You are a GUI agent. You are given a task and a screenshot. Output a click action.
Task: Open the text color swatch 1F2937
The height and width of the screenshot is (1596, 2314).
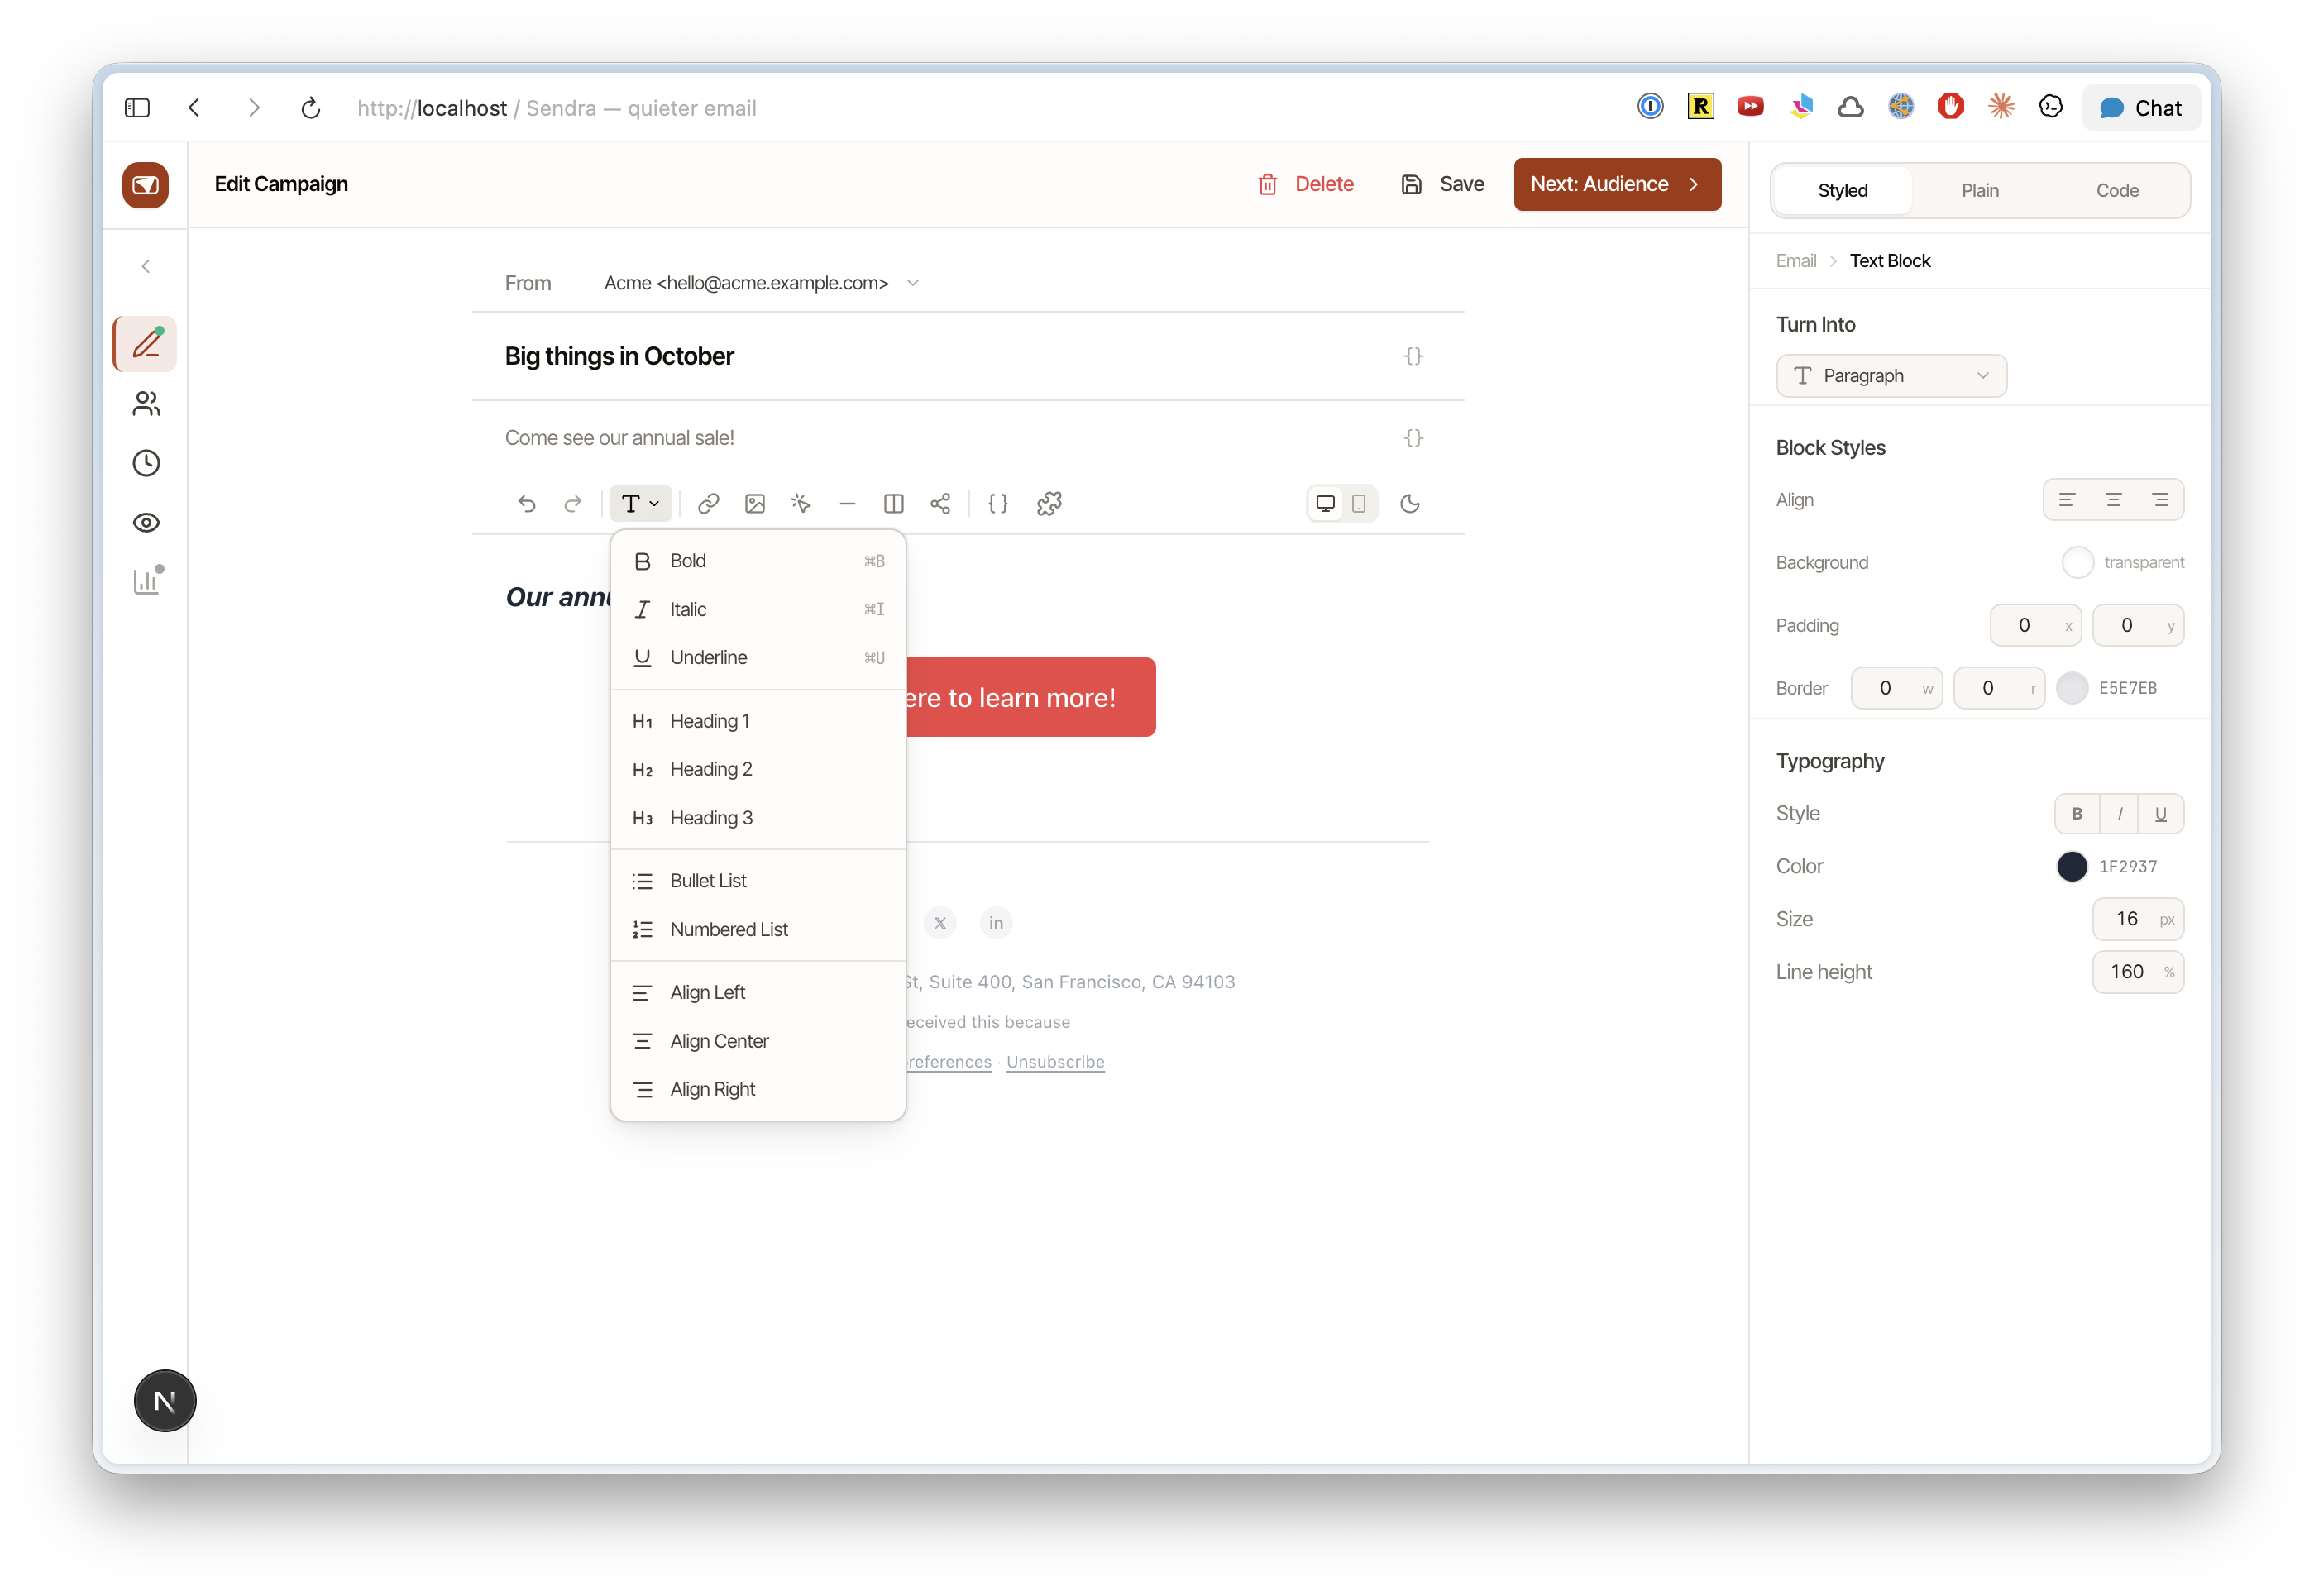coord(2072,866)
